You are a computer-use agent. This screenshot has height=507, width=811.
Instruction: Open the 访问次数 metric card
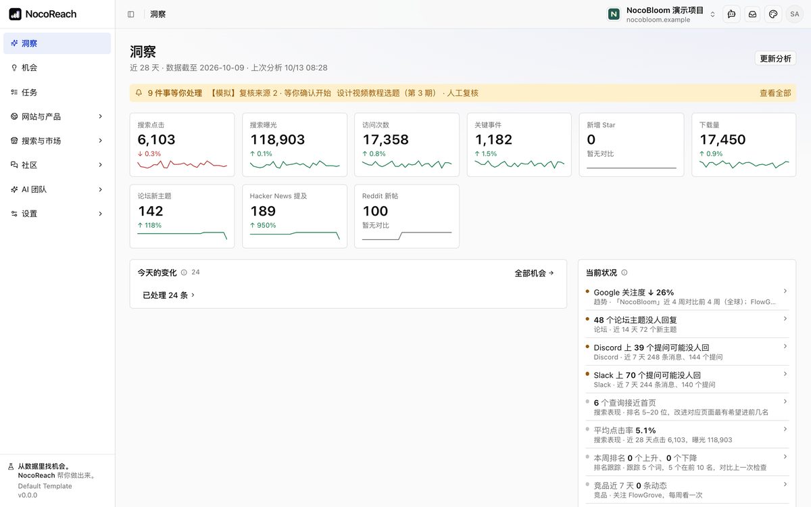click(x=407, y=145)
